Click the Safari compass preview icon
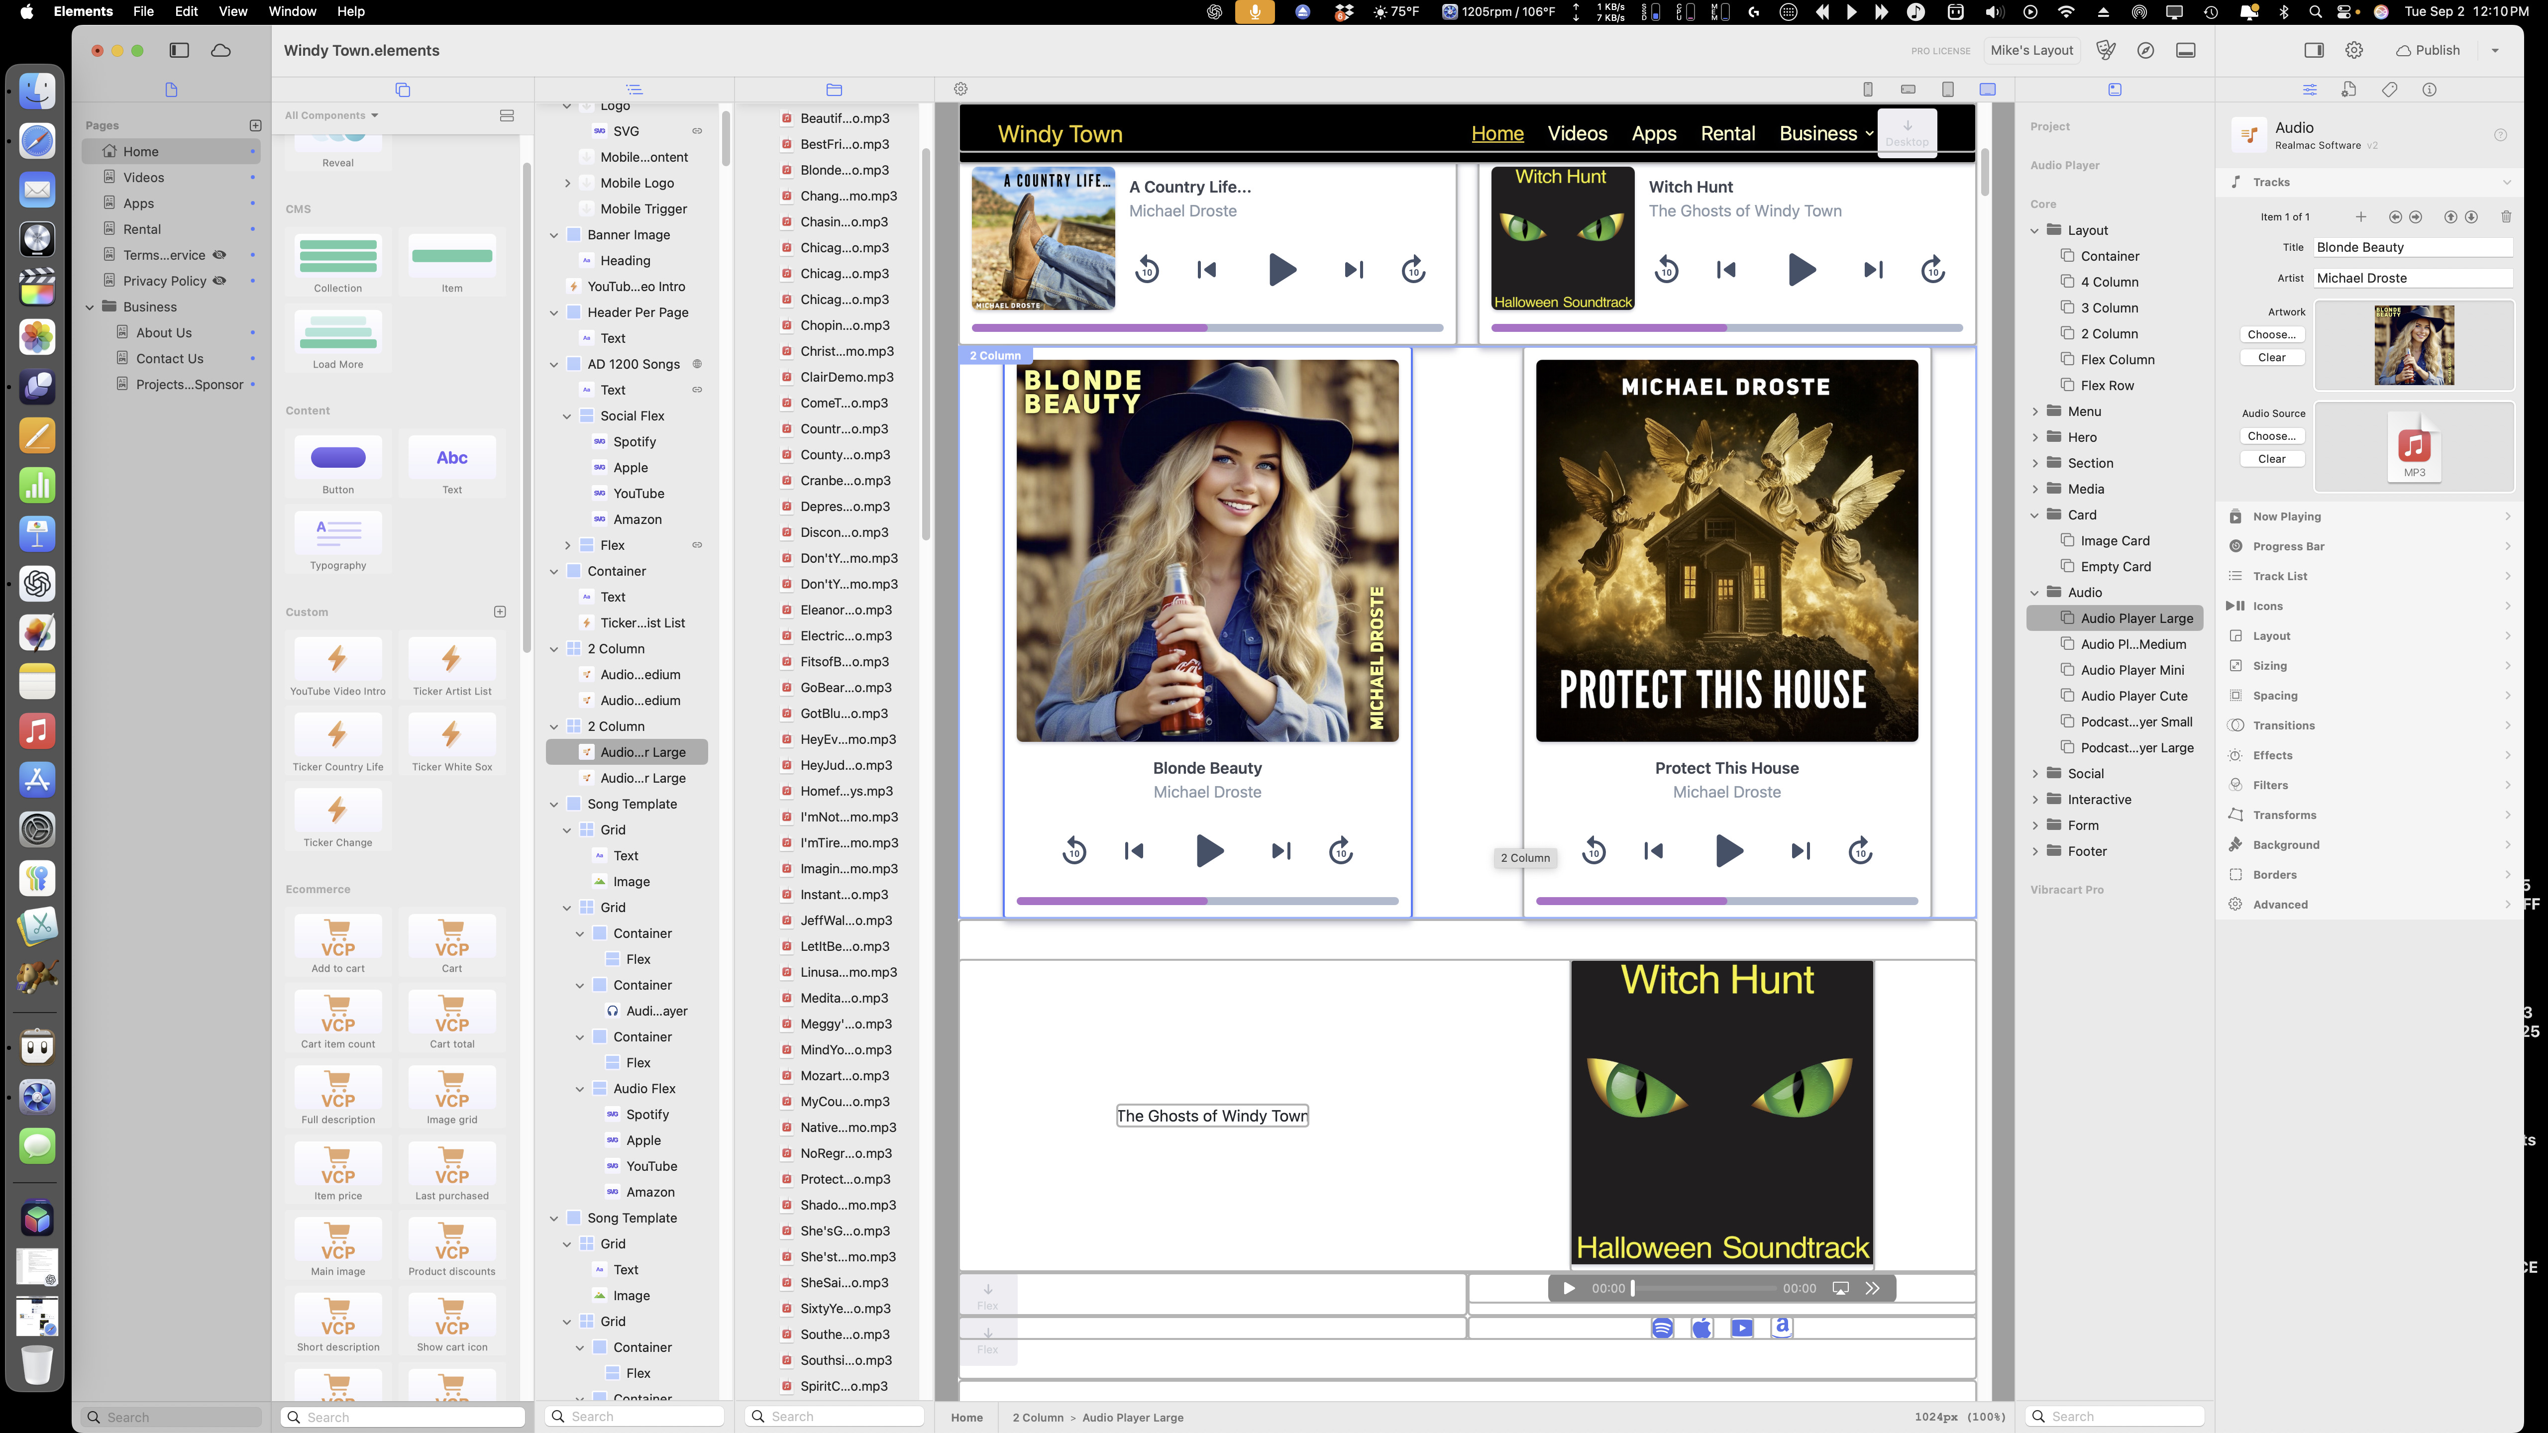 click(2145, 50)
